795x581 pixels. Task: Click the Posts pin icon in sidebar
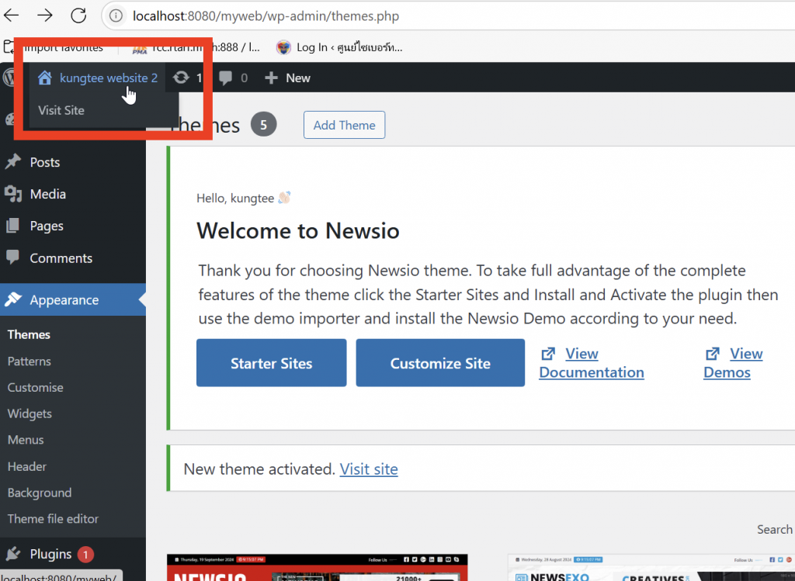coord(13,162)
